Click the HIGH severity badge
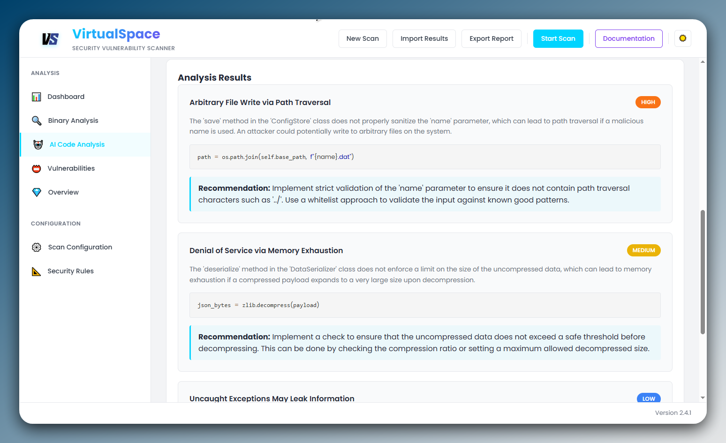Viewport: 726px width, 443px height. (x=648, y=102)
